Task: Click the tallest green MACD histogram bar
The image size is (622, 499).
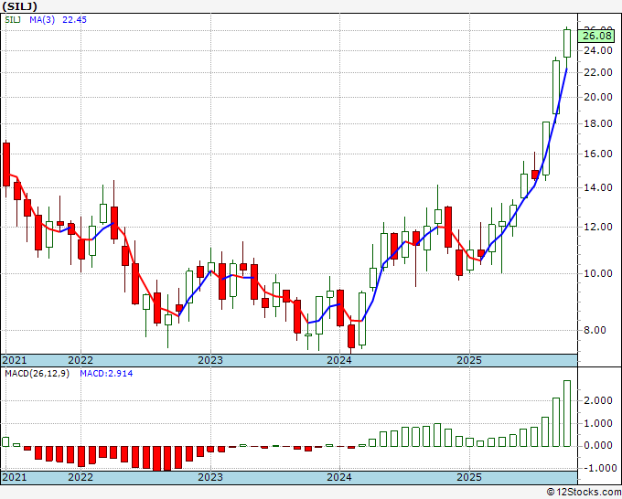Action: (567, 413)
